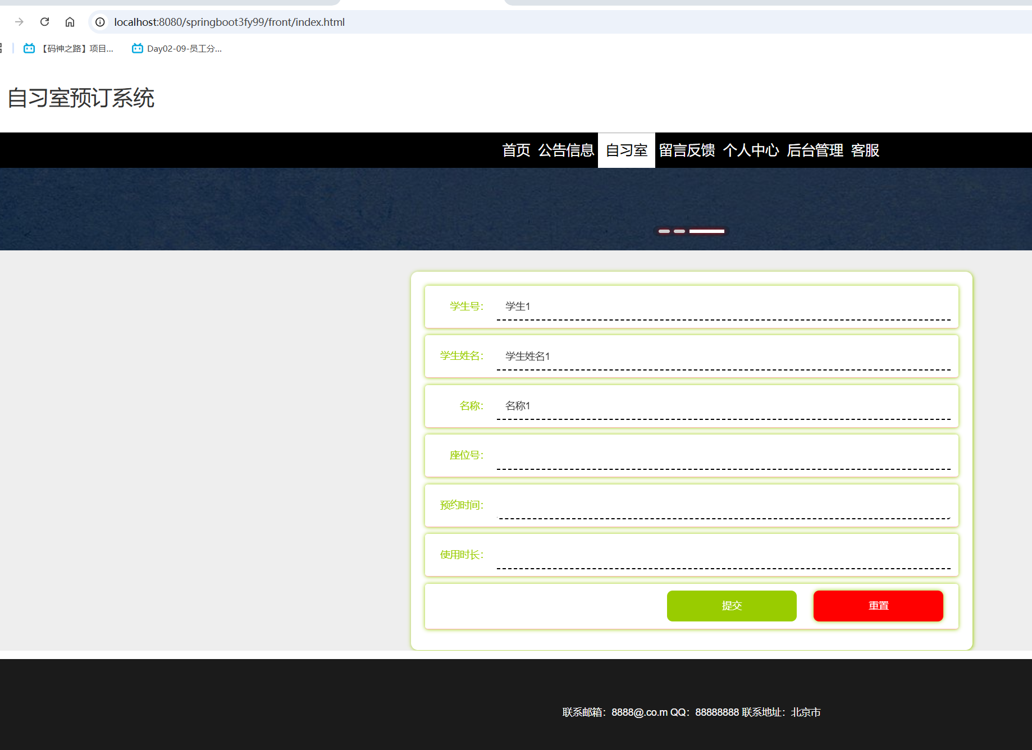Click the browser home icon

70,22
